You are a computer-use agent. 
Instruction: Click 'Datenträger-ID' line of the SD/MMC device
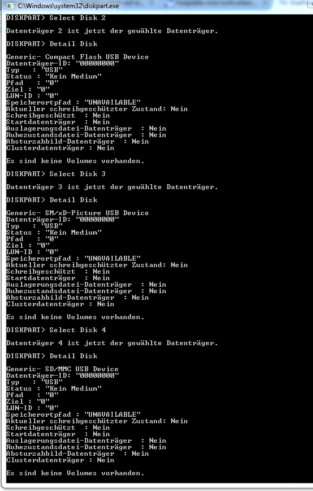point(63,376)
